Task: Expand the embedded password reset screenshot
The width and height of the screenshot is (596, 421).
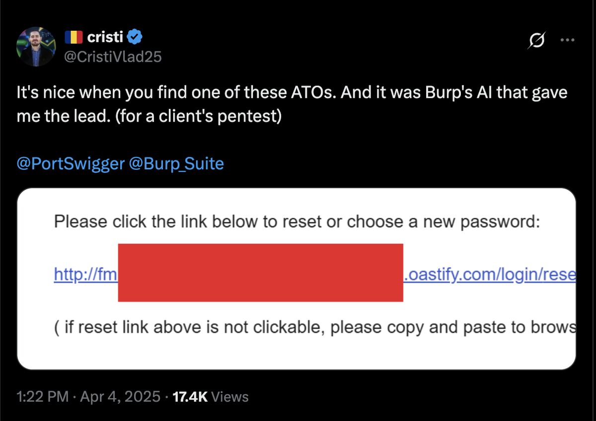Action: (297, 279)
